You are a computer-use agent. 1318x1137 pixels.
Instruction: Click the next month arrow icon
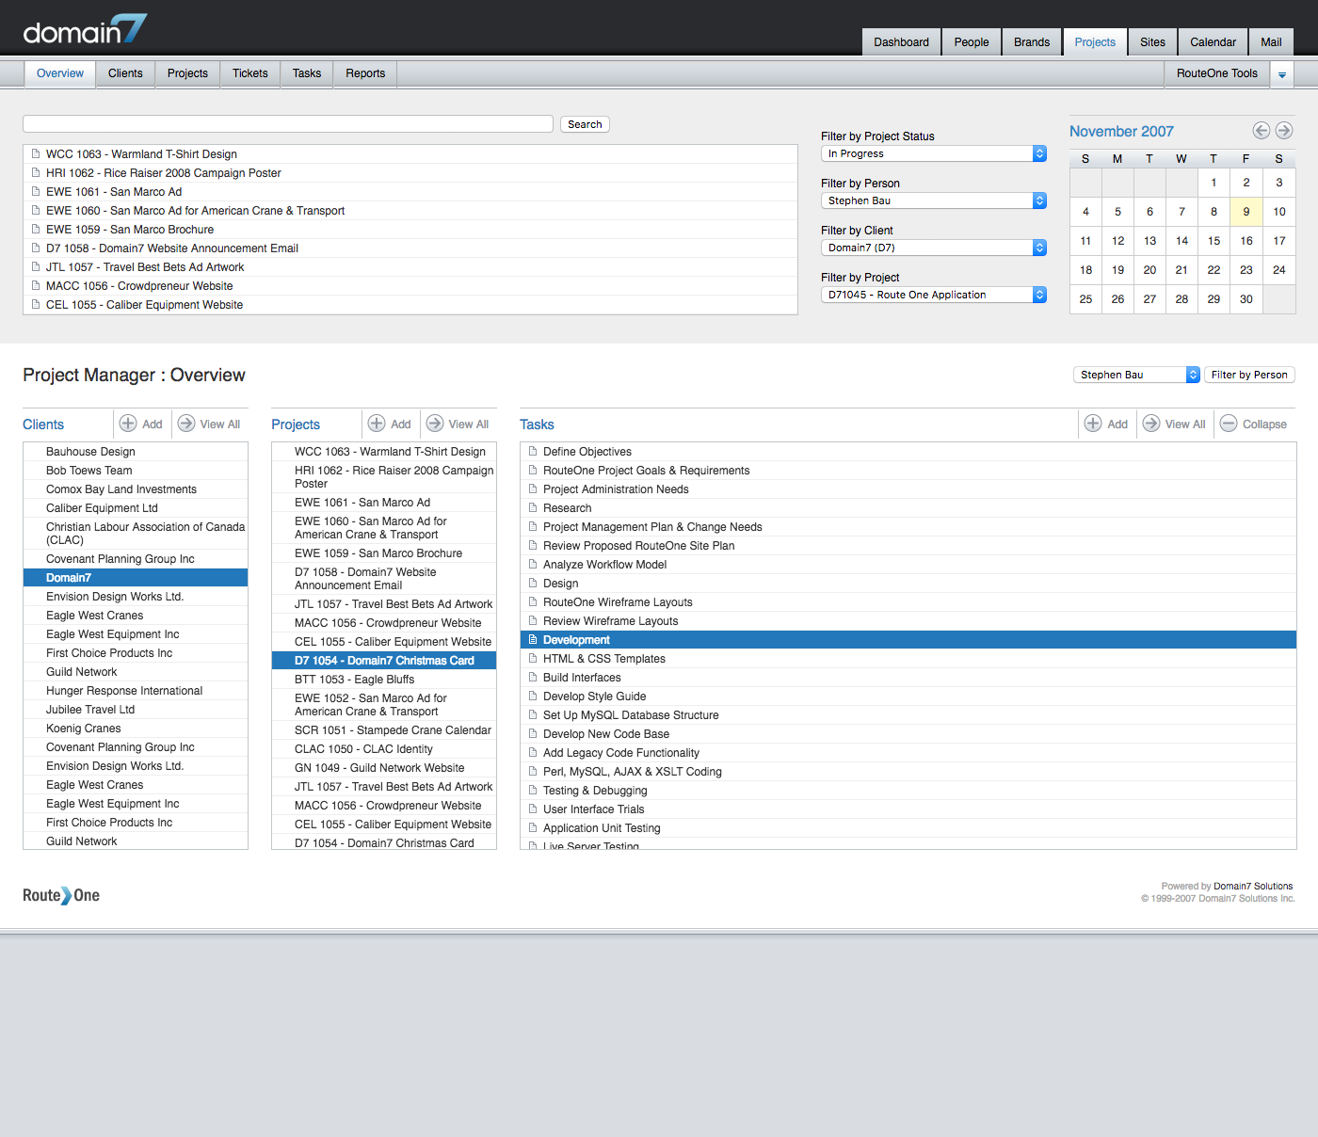tap(1283, 131)
